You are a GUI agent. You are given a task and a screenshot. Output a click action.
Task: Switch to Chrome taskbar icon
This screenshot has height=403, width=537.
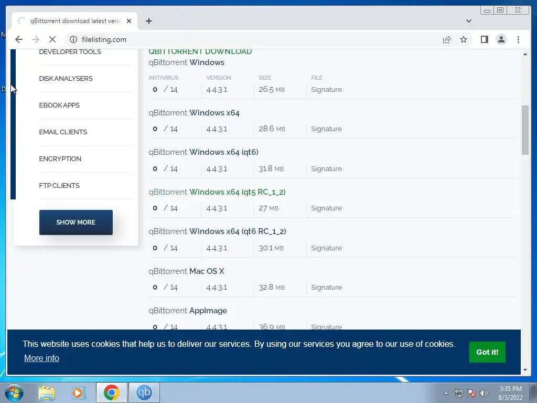click(111, 393)
